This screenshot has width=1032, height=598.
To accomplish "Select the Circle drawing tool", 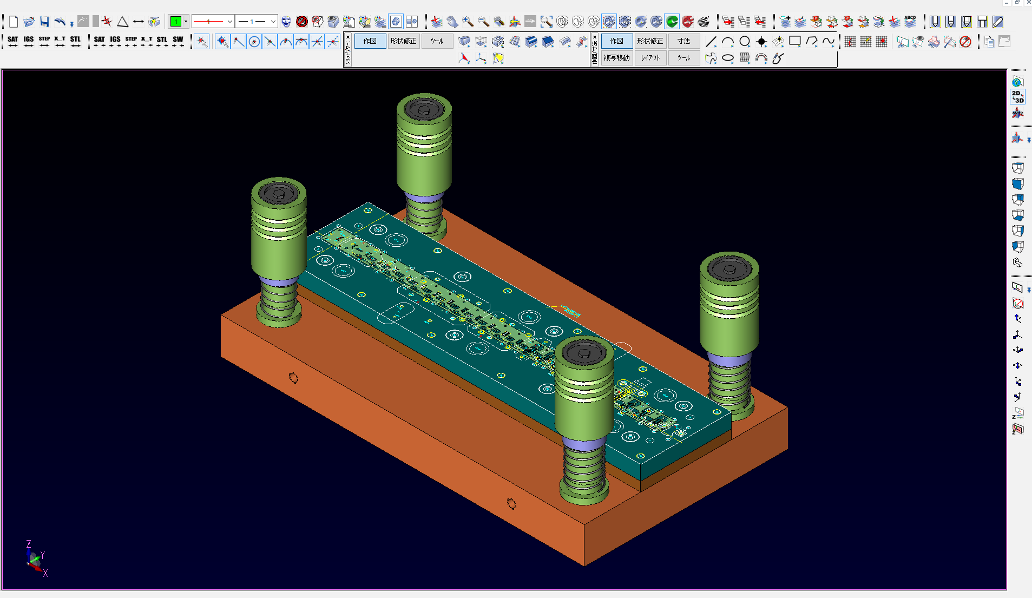I will point(745,42).
